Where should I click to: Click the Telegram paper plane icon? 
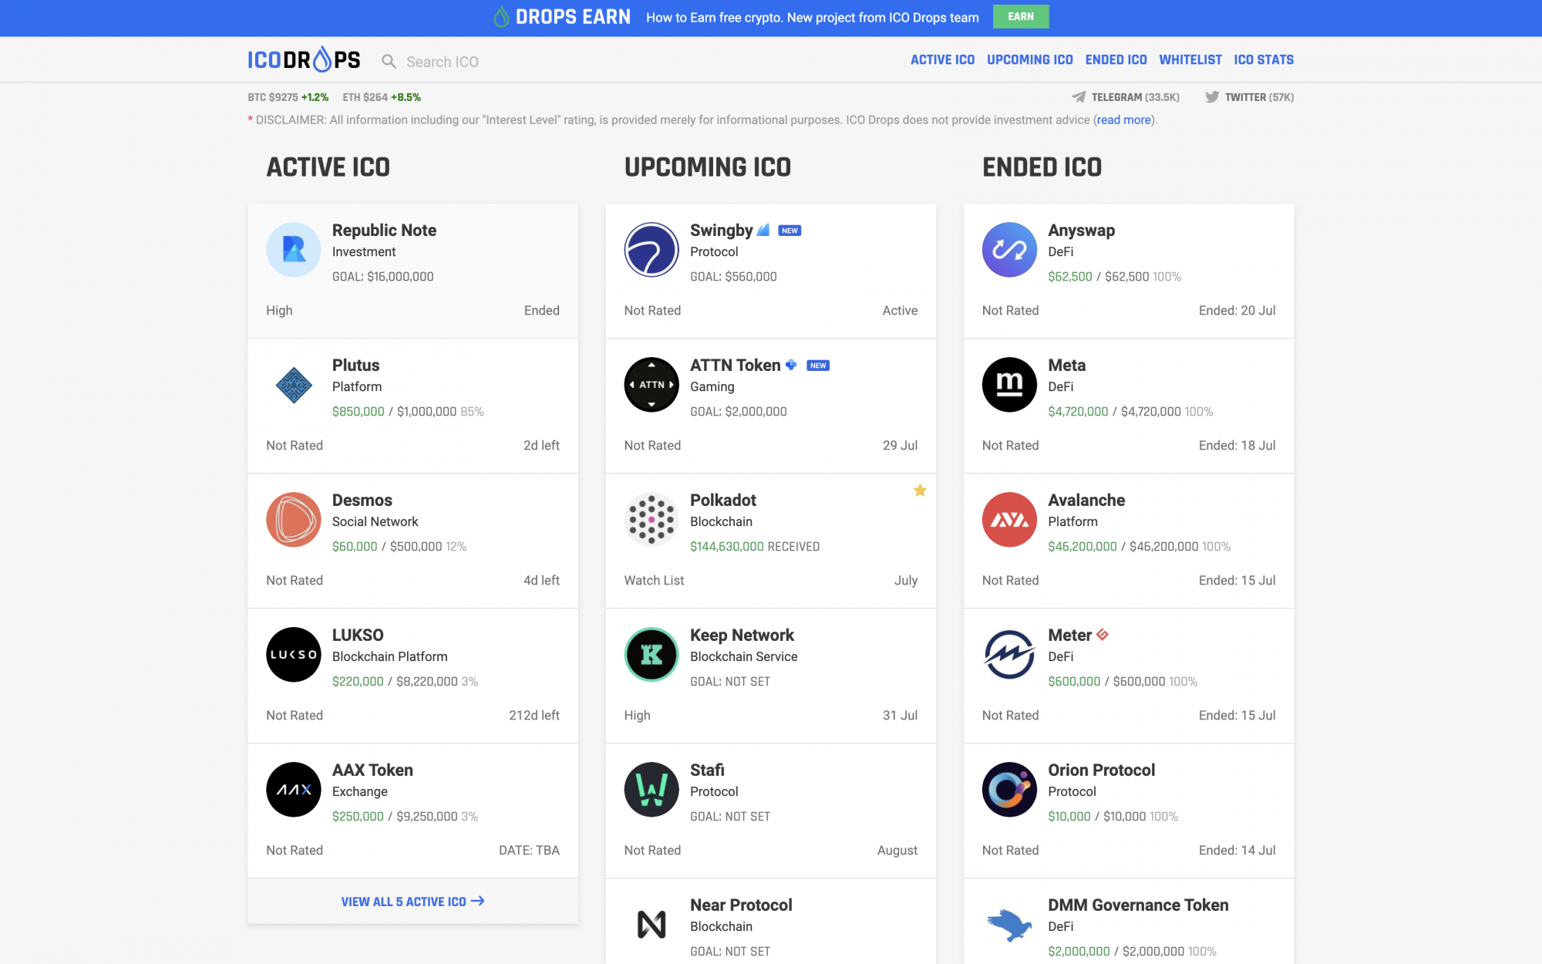(1079, 97)
